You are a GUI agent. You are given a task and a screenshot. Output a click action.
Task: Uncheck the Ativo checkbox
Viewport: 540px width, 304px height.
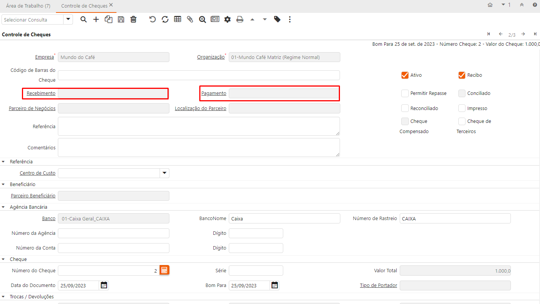[x=405, y=75]
